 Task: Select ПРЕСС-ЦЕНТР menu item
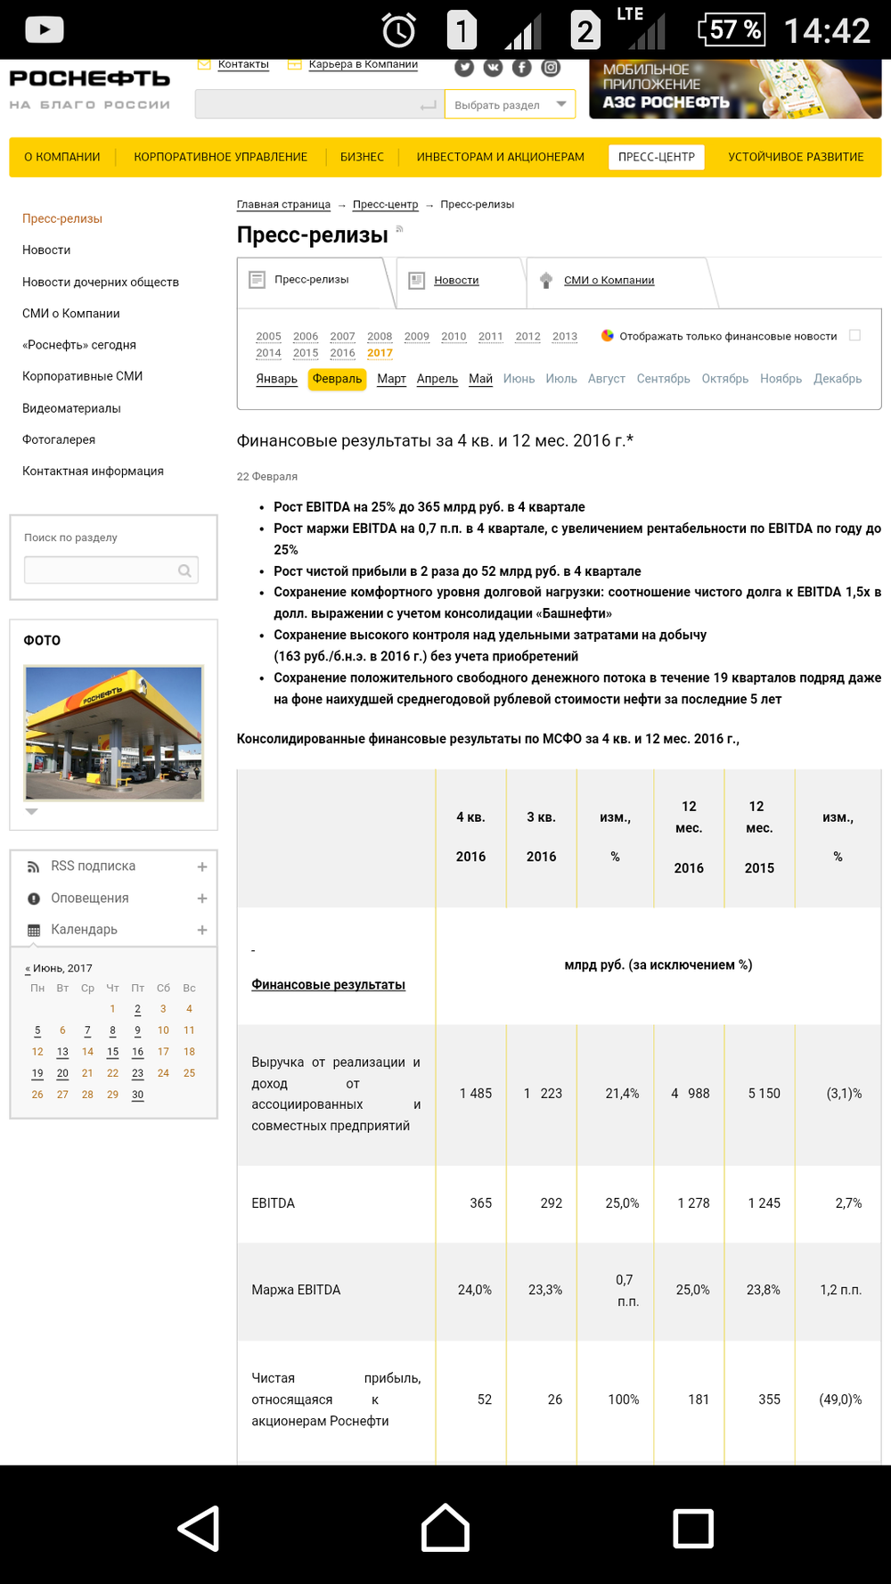(x=657, y=157)
